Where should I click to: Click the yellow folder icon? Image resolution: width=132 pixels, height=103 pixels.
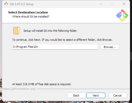[x=16, y=31]
